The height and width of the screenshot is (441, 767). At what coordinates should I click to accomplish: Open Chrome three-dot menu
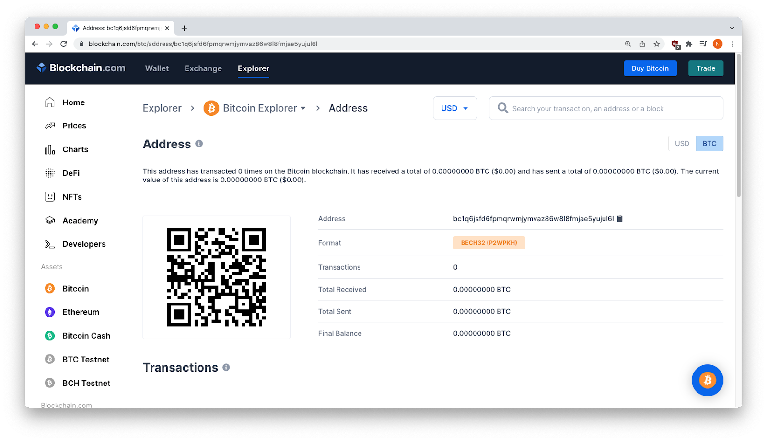(732, 44)
